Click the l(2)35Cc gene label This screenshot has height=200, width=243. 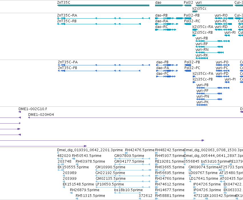[x=199, y=8]
